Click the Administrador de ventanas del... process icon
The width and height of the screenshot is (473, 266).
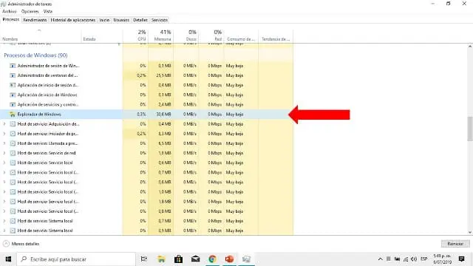13,75
